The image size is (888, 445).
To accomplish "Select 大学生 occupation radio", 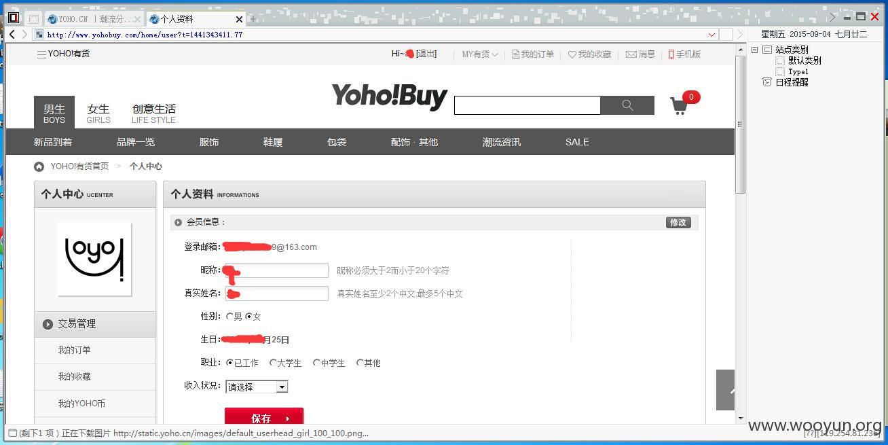I will click(273, 363).
